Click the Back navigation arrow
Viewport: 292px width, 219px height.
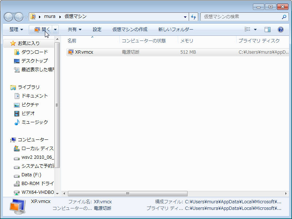(x=8, y=17)
